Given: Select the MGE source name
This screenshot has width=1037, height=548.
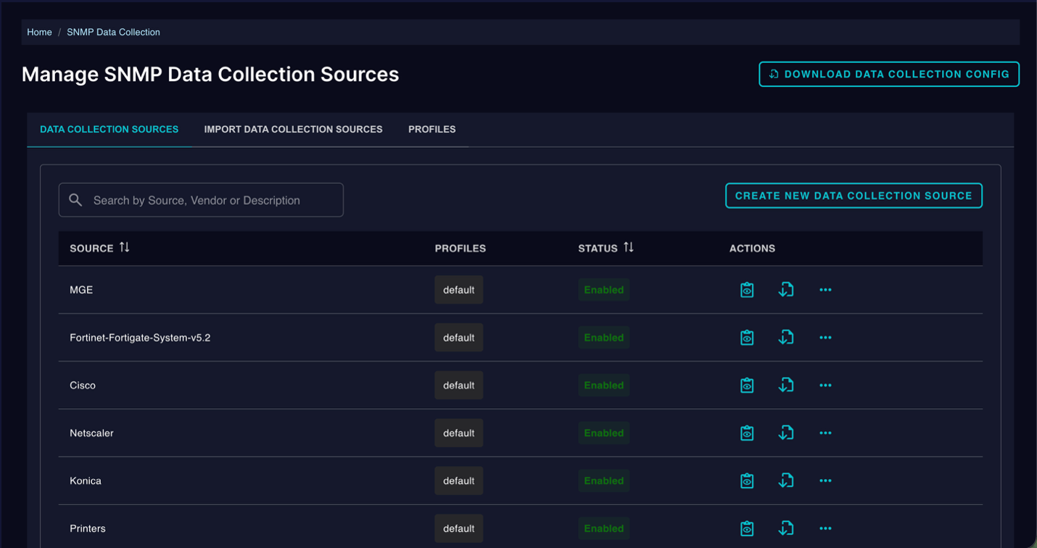Looking at the screenshot, I should [x=81, y=290].
